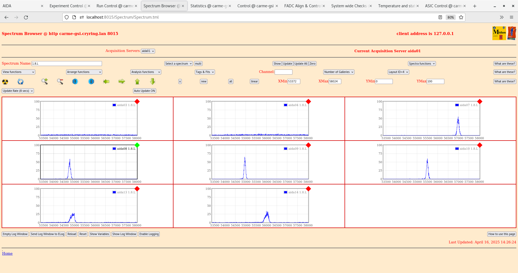This screenshot has height=273, width=518.
Task: Click the Midas logo icon
Action: pyautogui.click(x=499, y=33)
